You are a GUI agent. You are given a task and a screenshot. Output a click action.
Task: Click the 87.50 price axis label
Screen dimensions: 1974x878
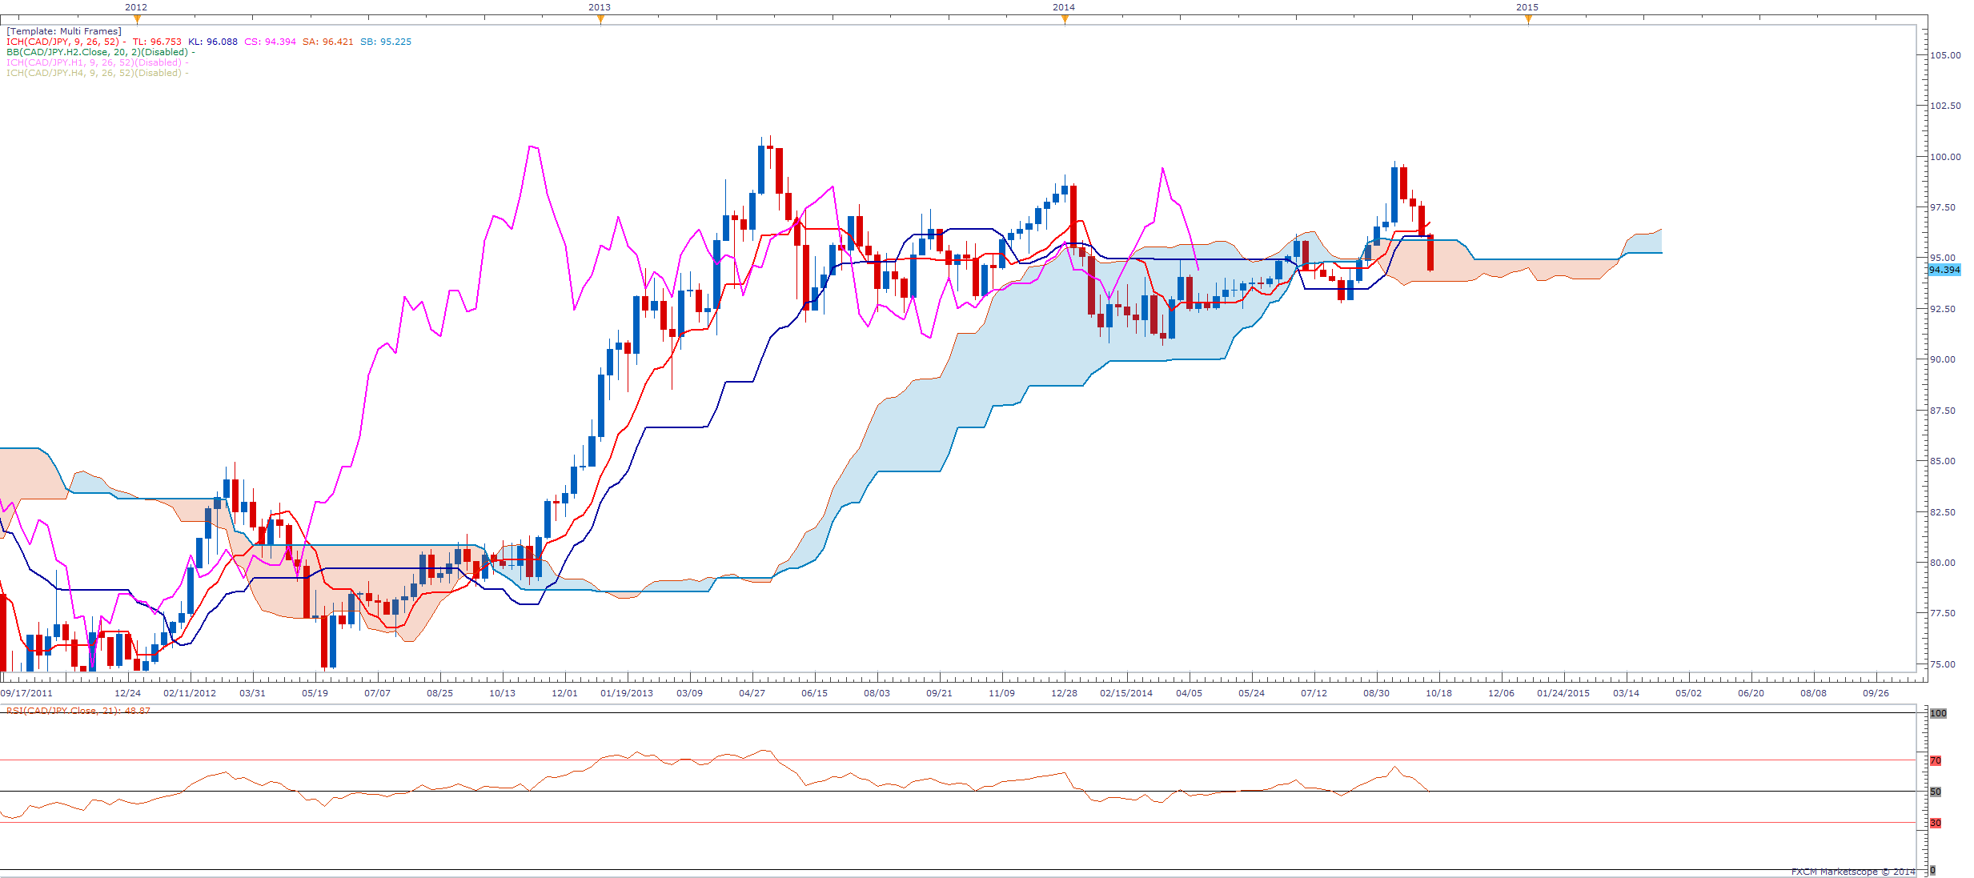click(x=1943, y=411)
